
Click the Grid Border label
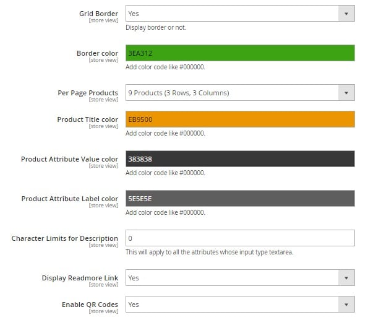(x=98, y=14)
